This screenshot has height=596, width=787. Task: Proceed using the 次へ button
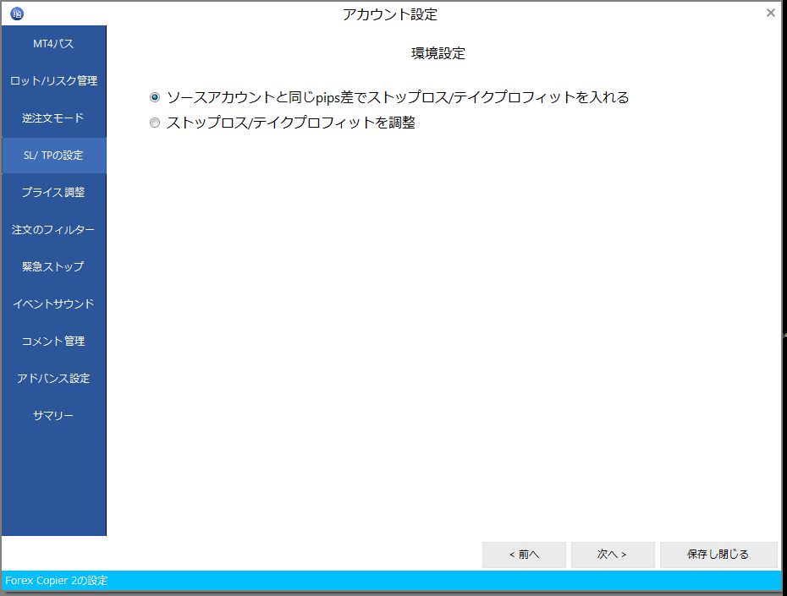coord(612,555)
